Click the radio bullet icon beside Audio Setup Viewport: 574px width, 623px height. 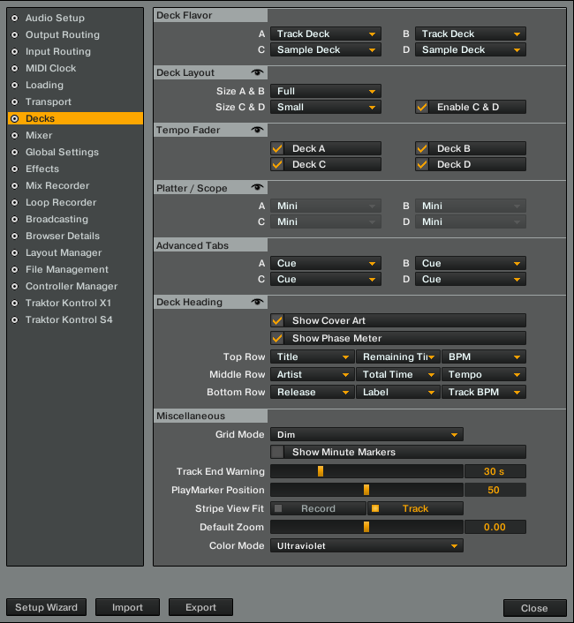[14, 19]
